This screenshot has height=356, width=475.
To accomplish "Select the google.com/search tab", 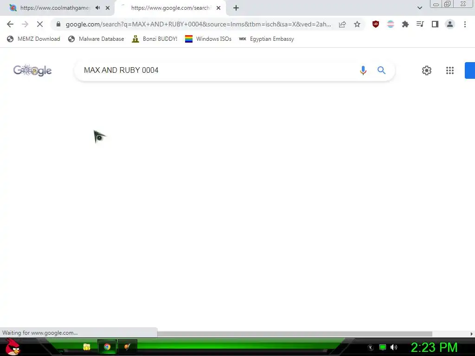I will (x=170, y=8).
